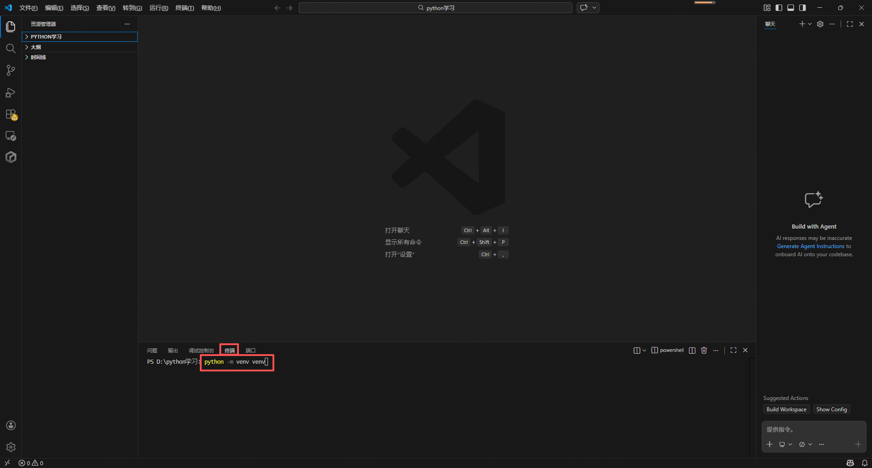This screenshot has width=872, height=468.
Task: Kill the terminal with the trash icon
Action: [704, 351]
